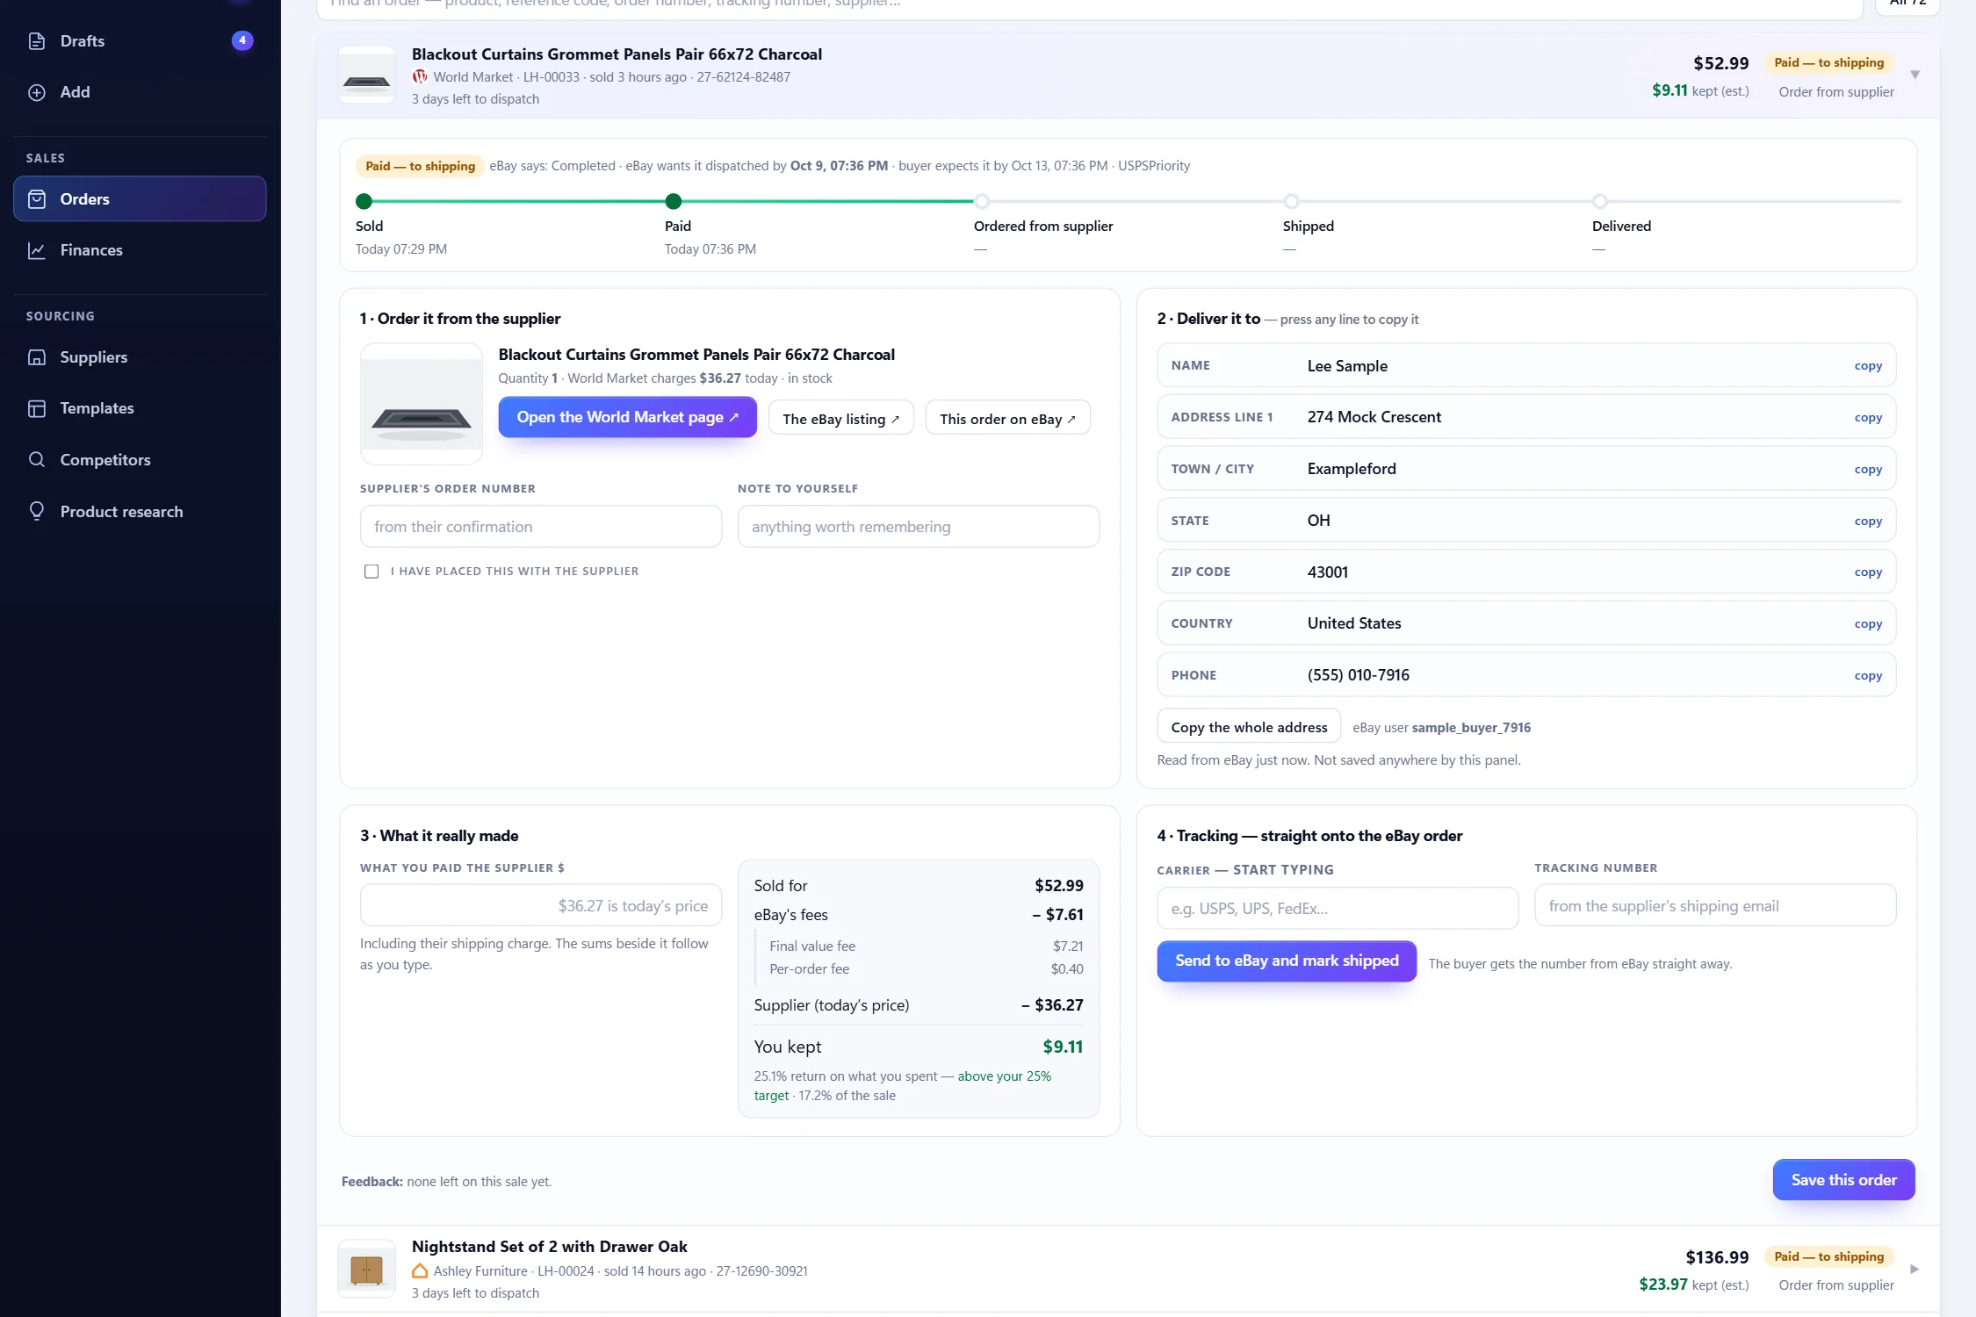
Task: Copy the Phone number
Action: (x=1868, y=676)
